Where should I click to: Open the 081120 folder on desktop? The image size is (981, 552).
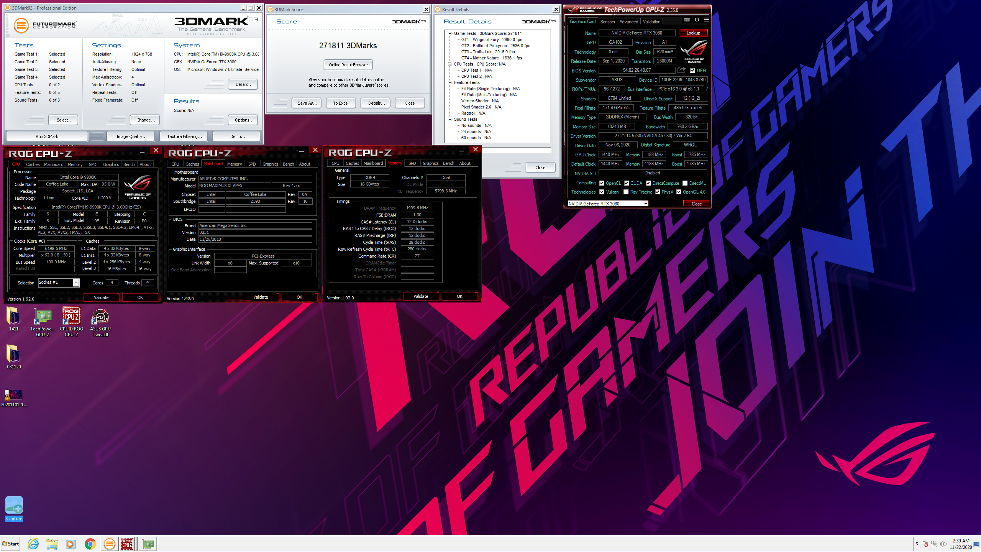14,356
